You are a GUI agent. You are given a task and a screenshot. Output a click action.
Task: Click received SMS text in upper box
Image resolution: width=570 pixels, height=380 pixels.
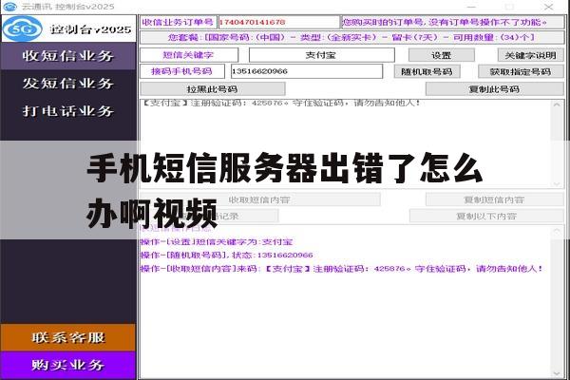point(281,103)
